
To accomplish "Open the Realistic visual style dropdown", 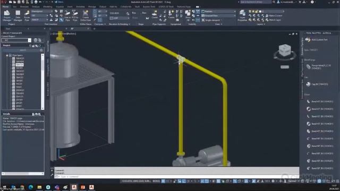I will click(218, 11).
